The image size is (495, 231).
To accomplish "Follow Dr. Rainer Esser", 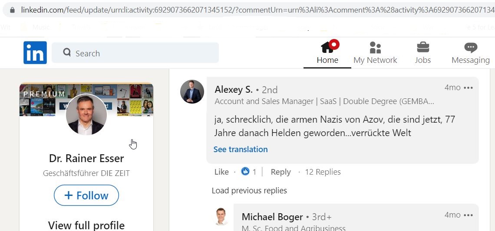I will click(86, 195).
